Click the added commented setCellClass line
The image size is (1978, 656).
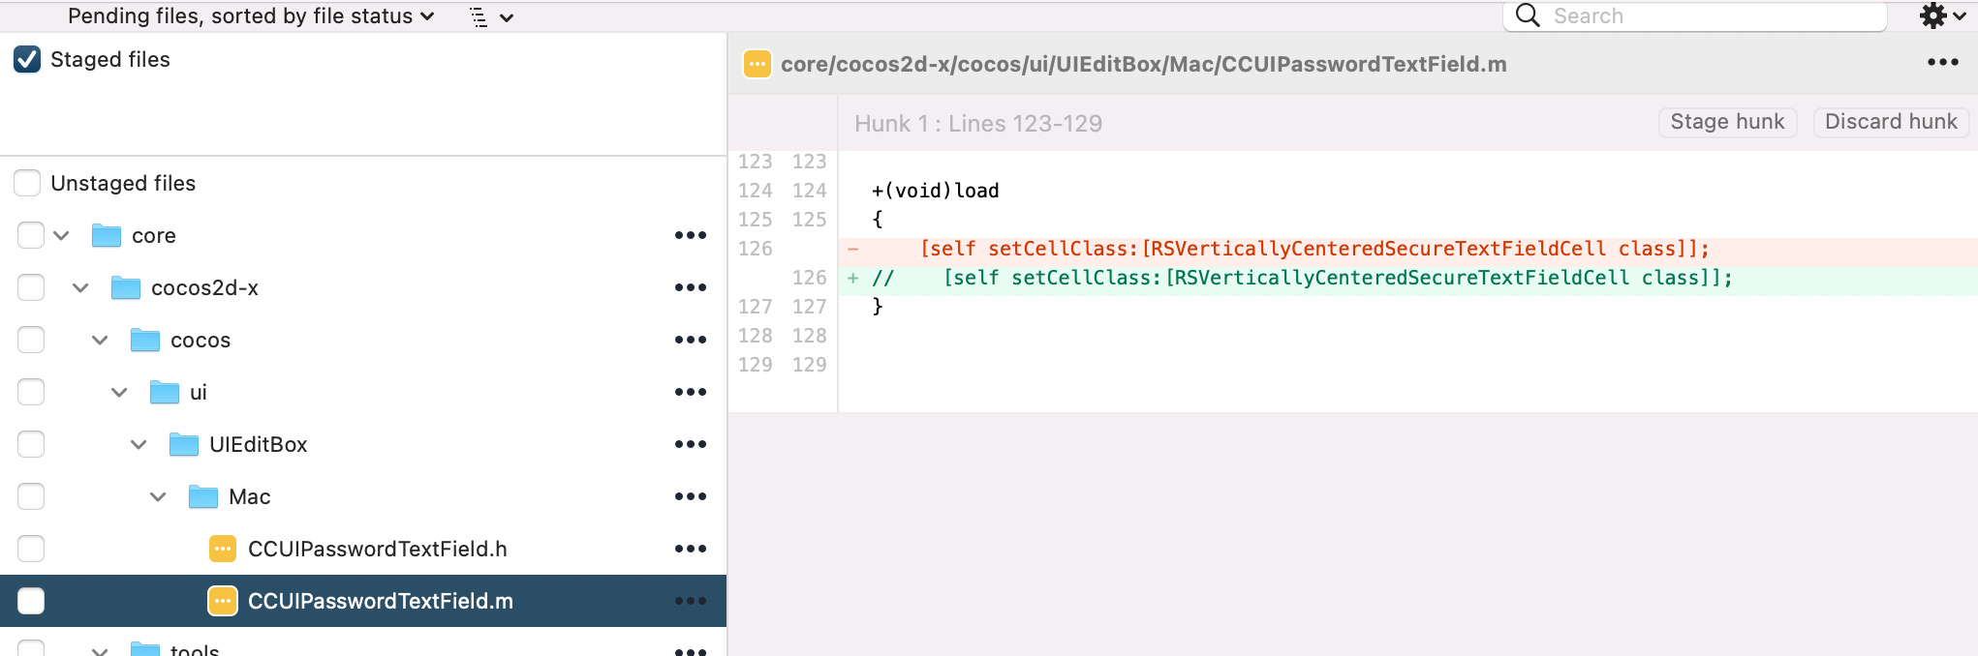(x=1302, y=278)
